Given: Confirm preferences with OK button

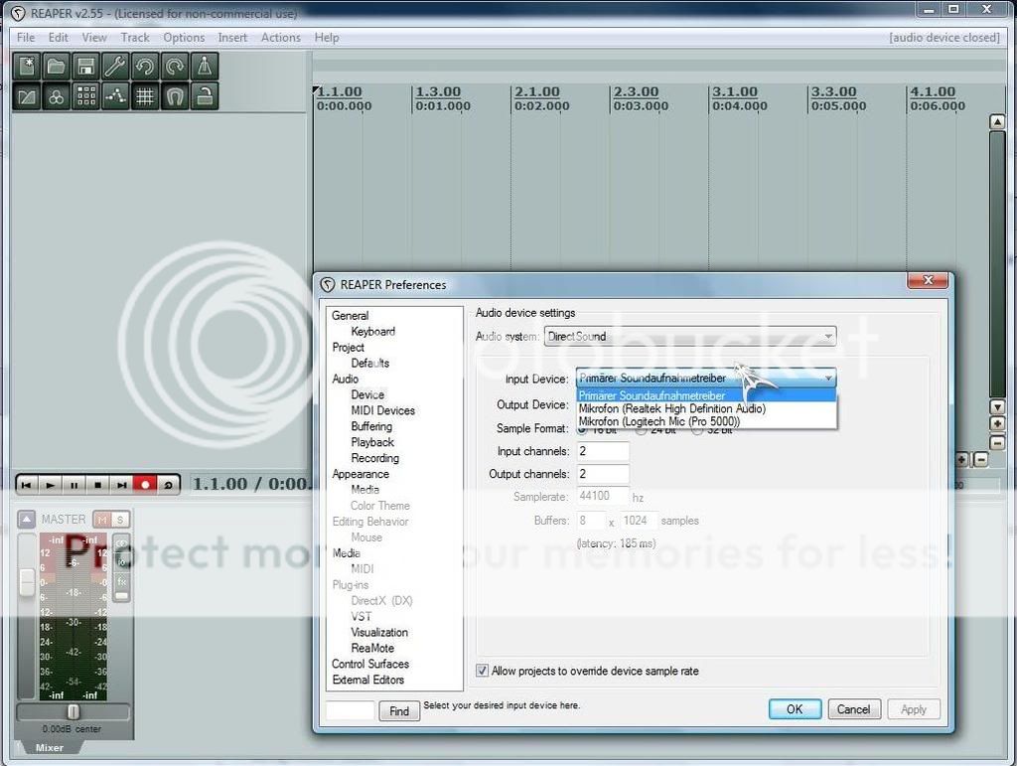Looking at the screenshot, I should point(795,709).
